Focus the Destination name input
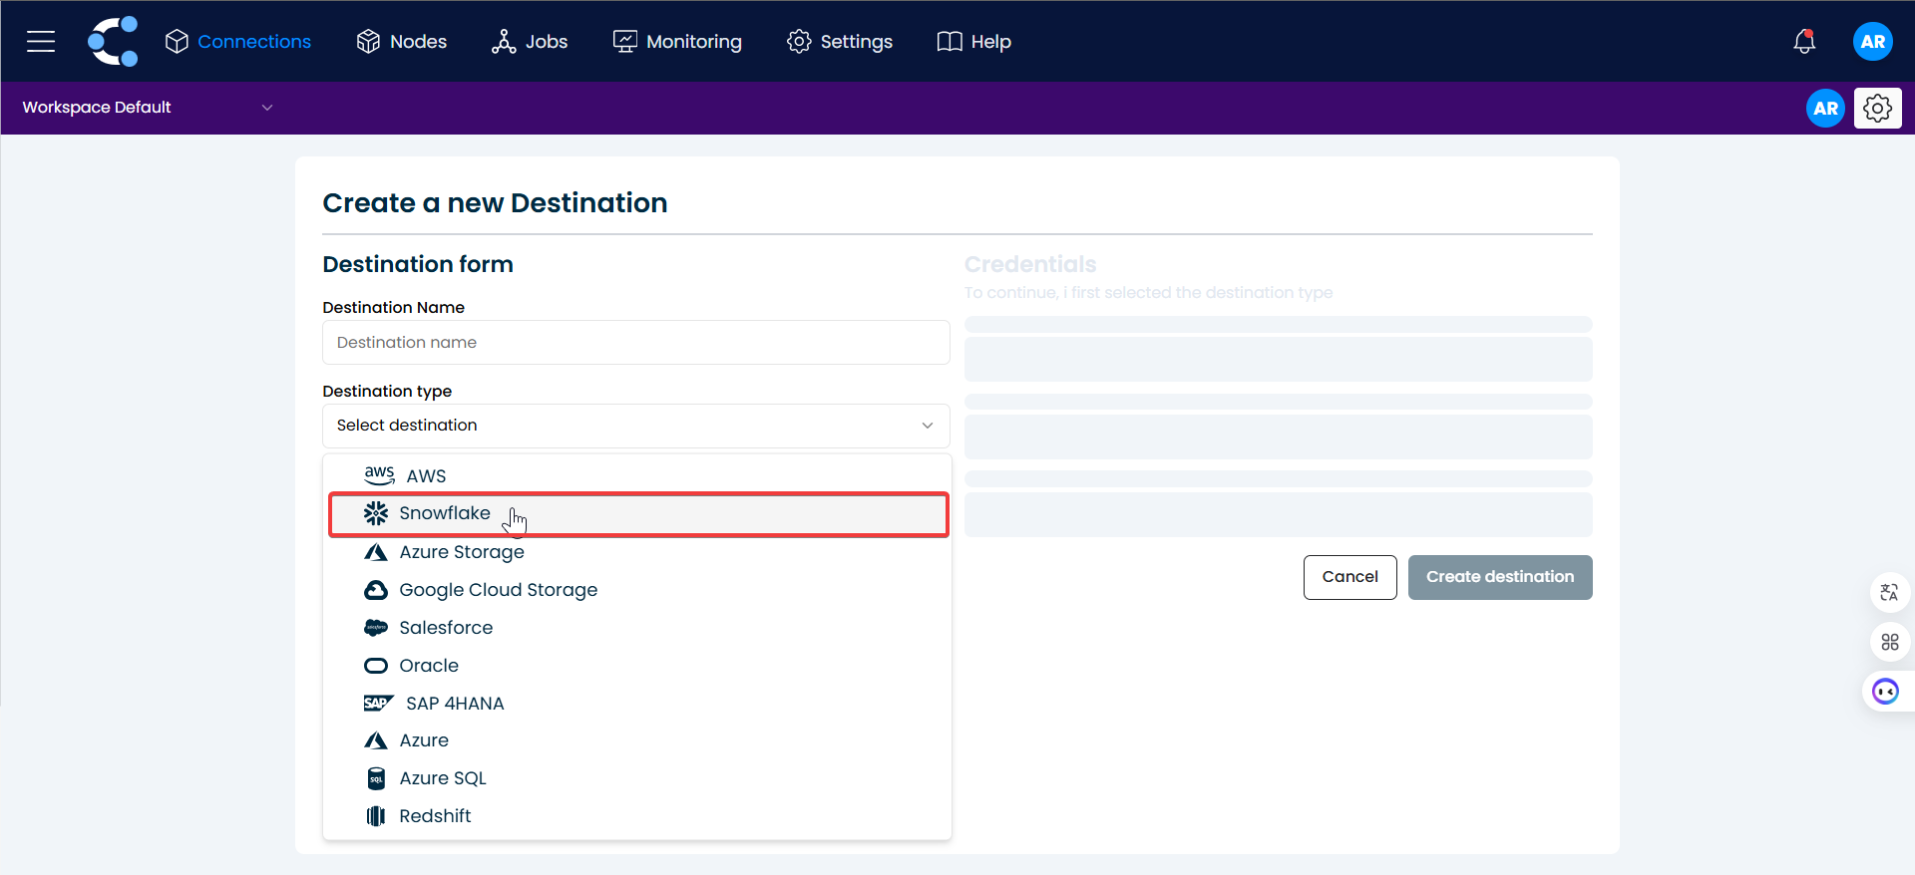1915x875 pixels. [x=635, y=342]
